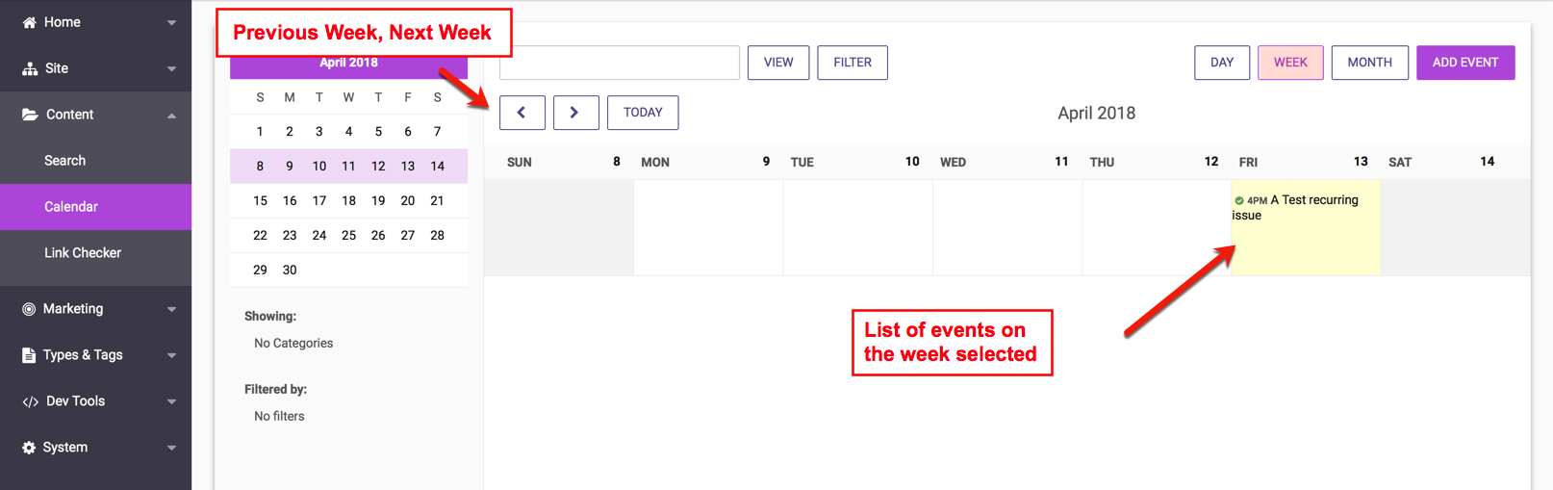The width and height of the screenshot is (1553, 490).
Task: Click the System gear icon
Action: 29,448
